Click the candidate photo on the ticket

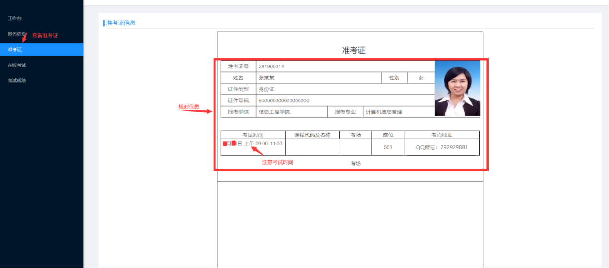point(457,89)
